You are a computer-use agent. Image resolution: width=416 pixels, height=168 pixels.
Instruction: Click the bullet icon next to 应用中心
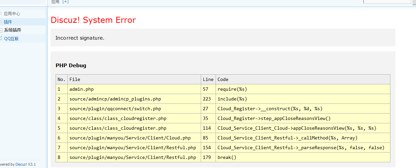point(1,14)
